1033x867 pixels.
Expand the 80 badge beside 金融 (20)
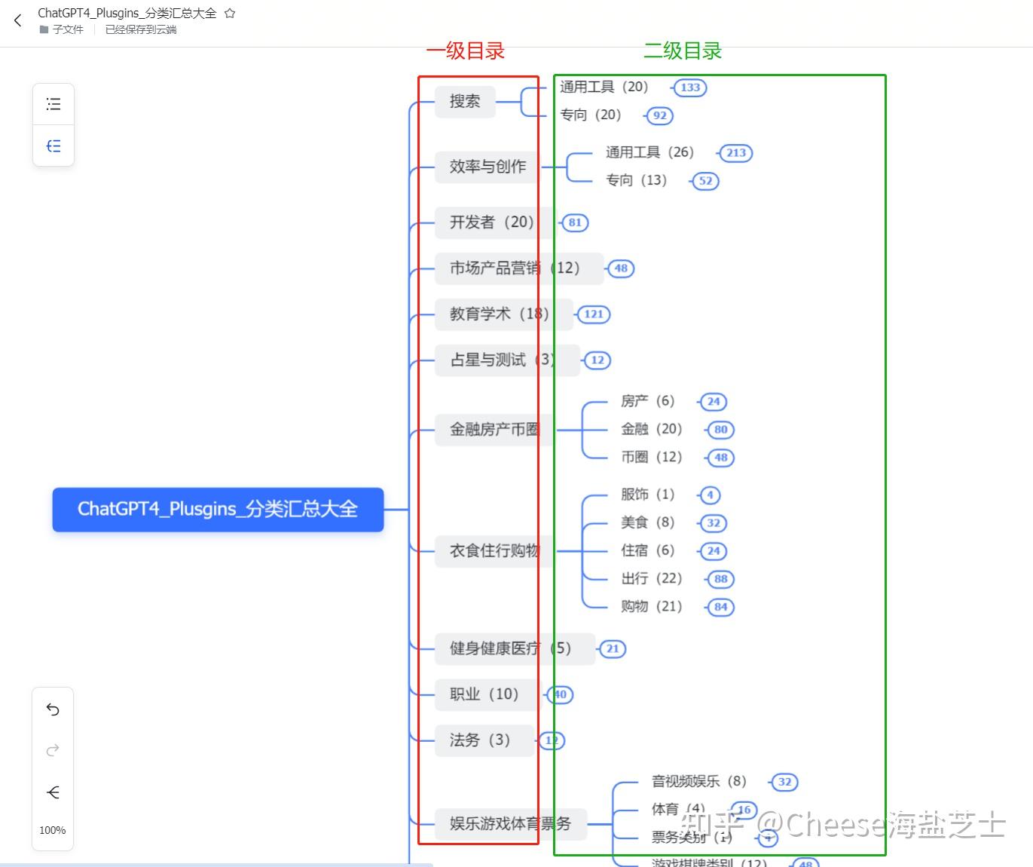pos(721,430)
